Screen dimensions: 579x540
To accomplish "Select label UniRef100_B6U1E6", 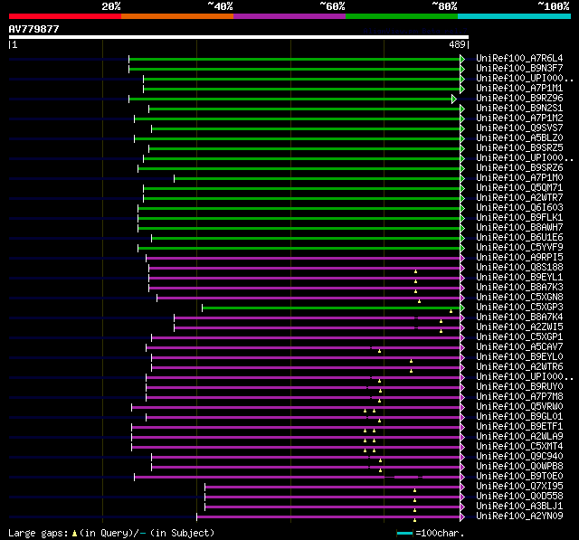I will coord(519,238).
